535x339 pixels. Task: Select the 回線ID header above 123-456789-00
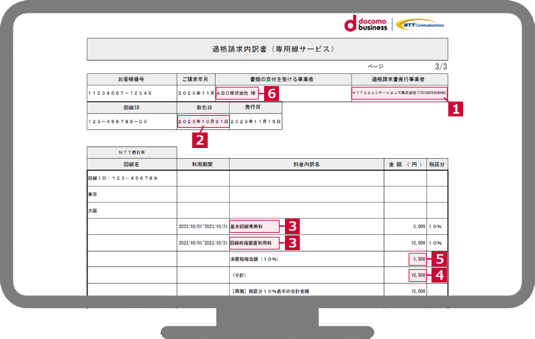tap(131, 108)
